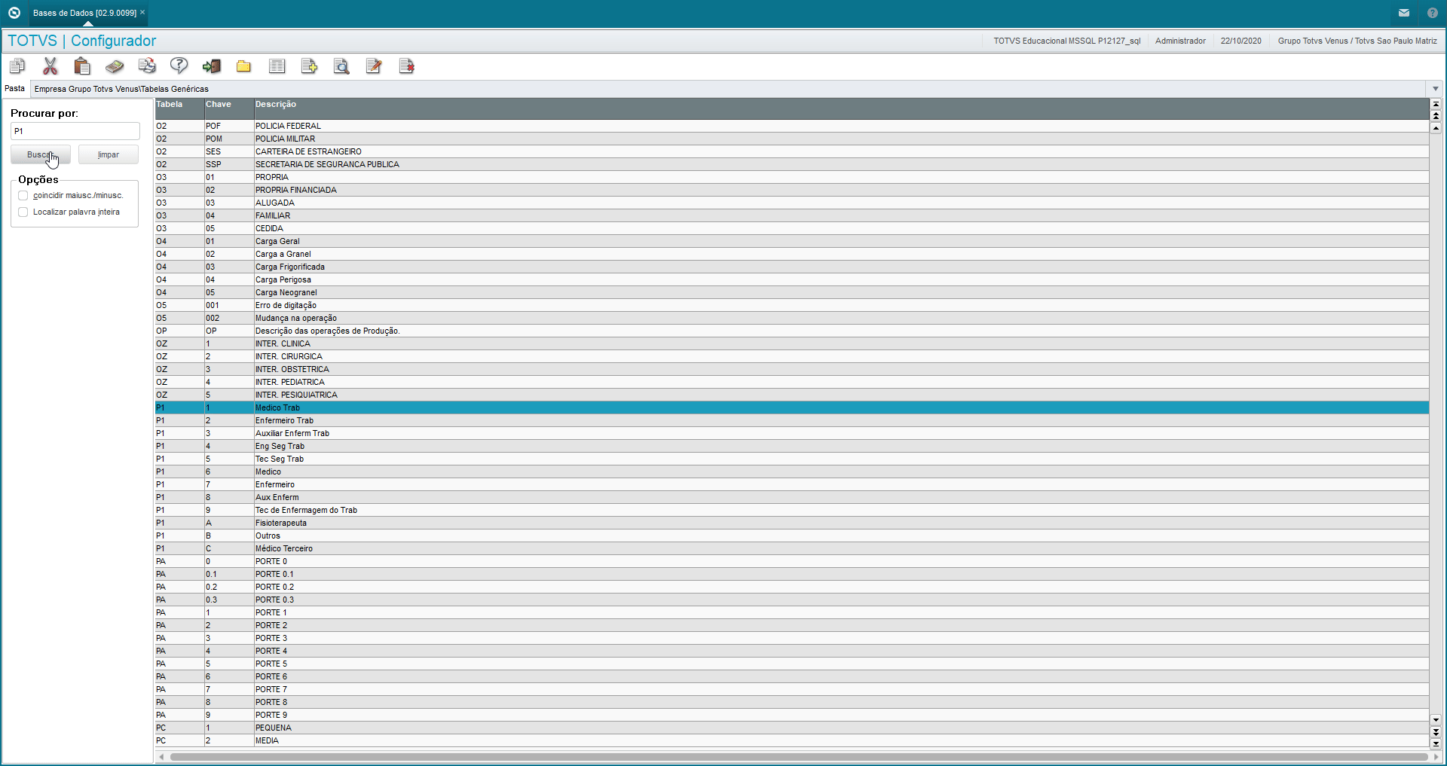Click the Exit door icon in the toolbar

point(212,66)
